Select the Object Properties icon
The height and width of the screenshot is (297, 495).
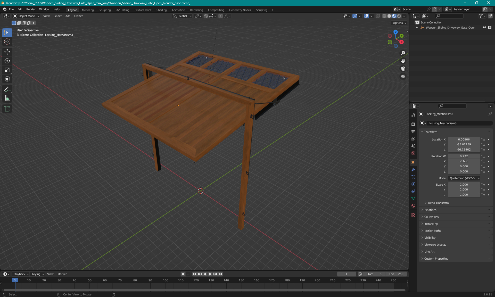click(413, 162)
